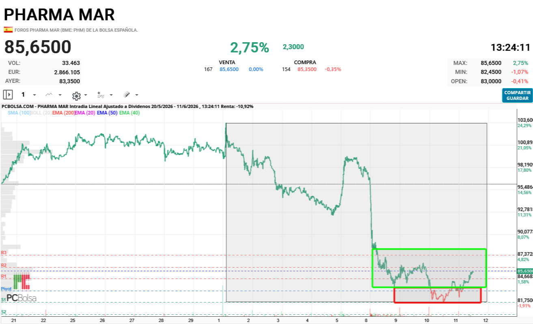Toggle the EMA (20) legend item
The width and height of the screenshot is (533, 324).
click(x=85, y=113)
